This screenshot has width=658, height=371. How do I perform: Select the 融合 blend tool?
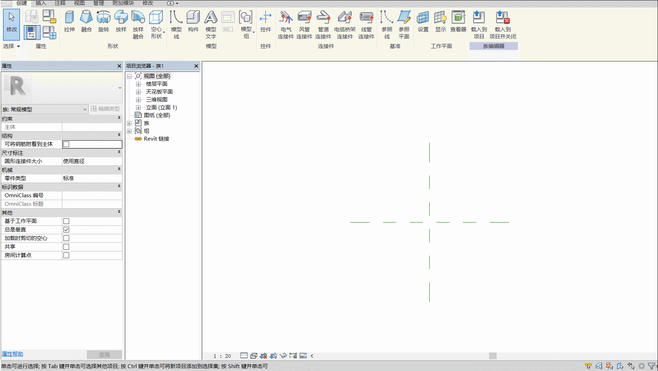coord(87,21)
